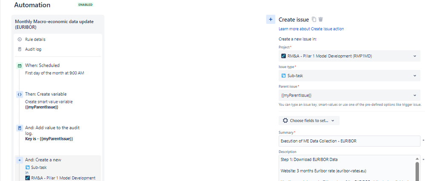Click the Key is - {{myParentIssue}} text
Screen dimensions: 425x181
click(x=49, y=139)
